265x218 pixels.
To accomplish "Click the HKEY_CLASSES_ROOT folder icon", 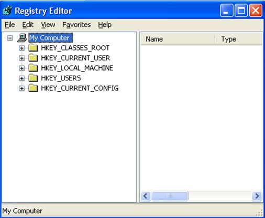I will 33,48.
